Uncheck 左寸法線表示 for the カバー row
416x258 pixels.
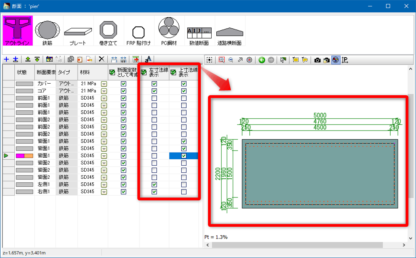click(x=154, y=84)
